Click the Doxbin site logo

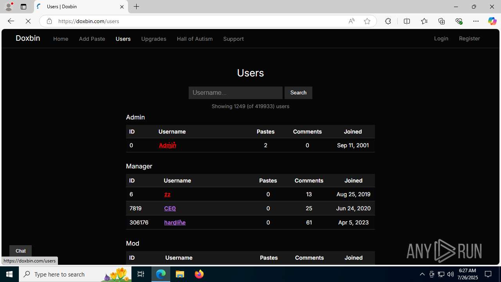click(28, 38)
